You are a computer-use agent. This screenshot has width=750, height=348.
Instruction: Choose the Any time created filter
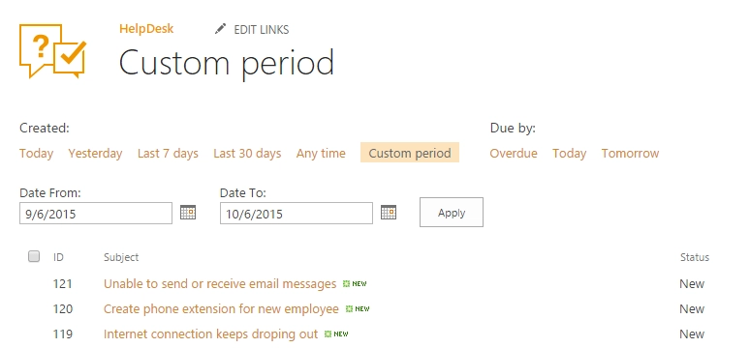pos(321,154)
